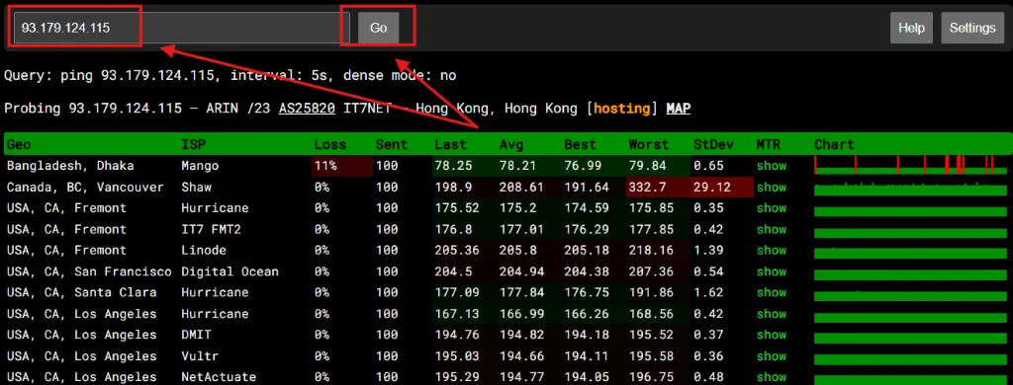The width and height of the screenshot is (1013, 385).
Task: Open the AS25820 link
Action: click(307, 109)
